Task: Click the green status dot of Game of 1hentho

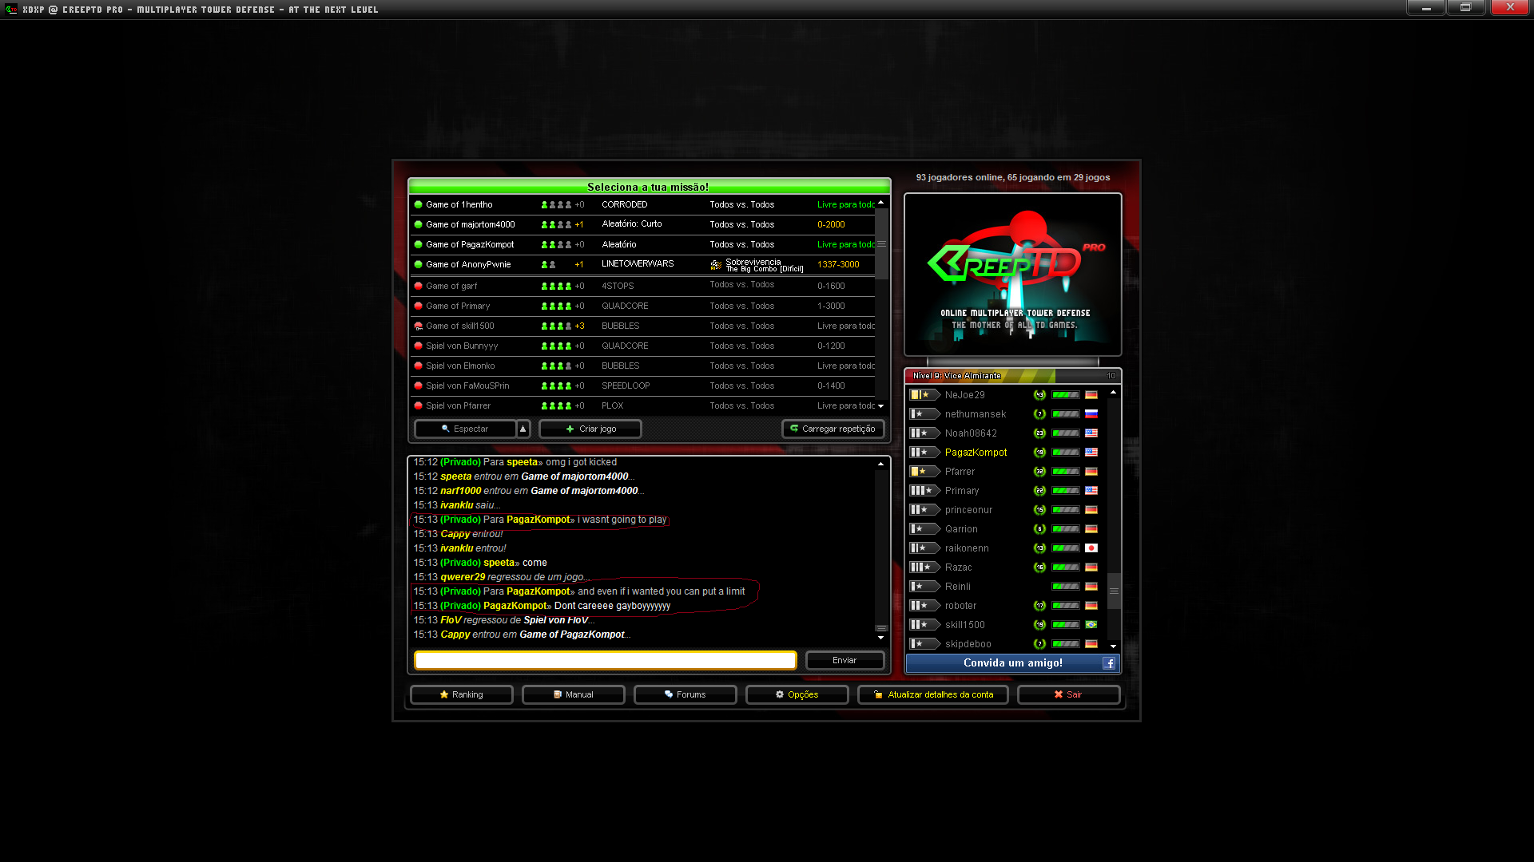Action: tap(418, 204)
